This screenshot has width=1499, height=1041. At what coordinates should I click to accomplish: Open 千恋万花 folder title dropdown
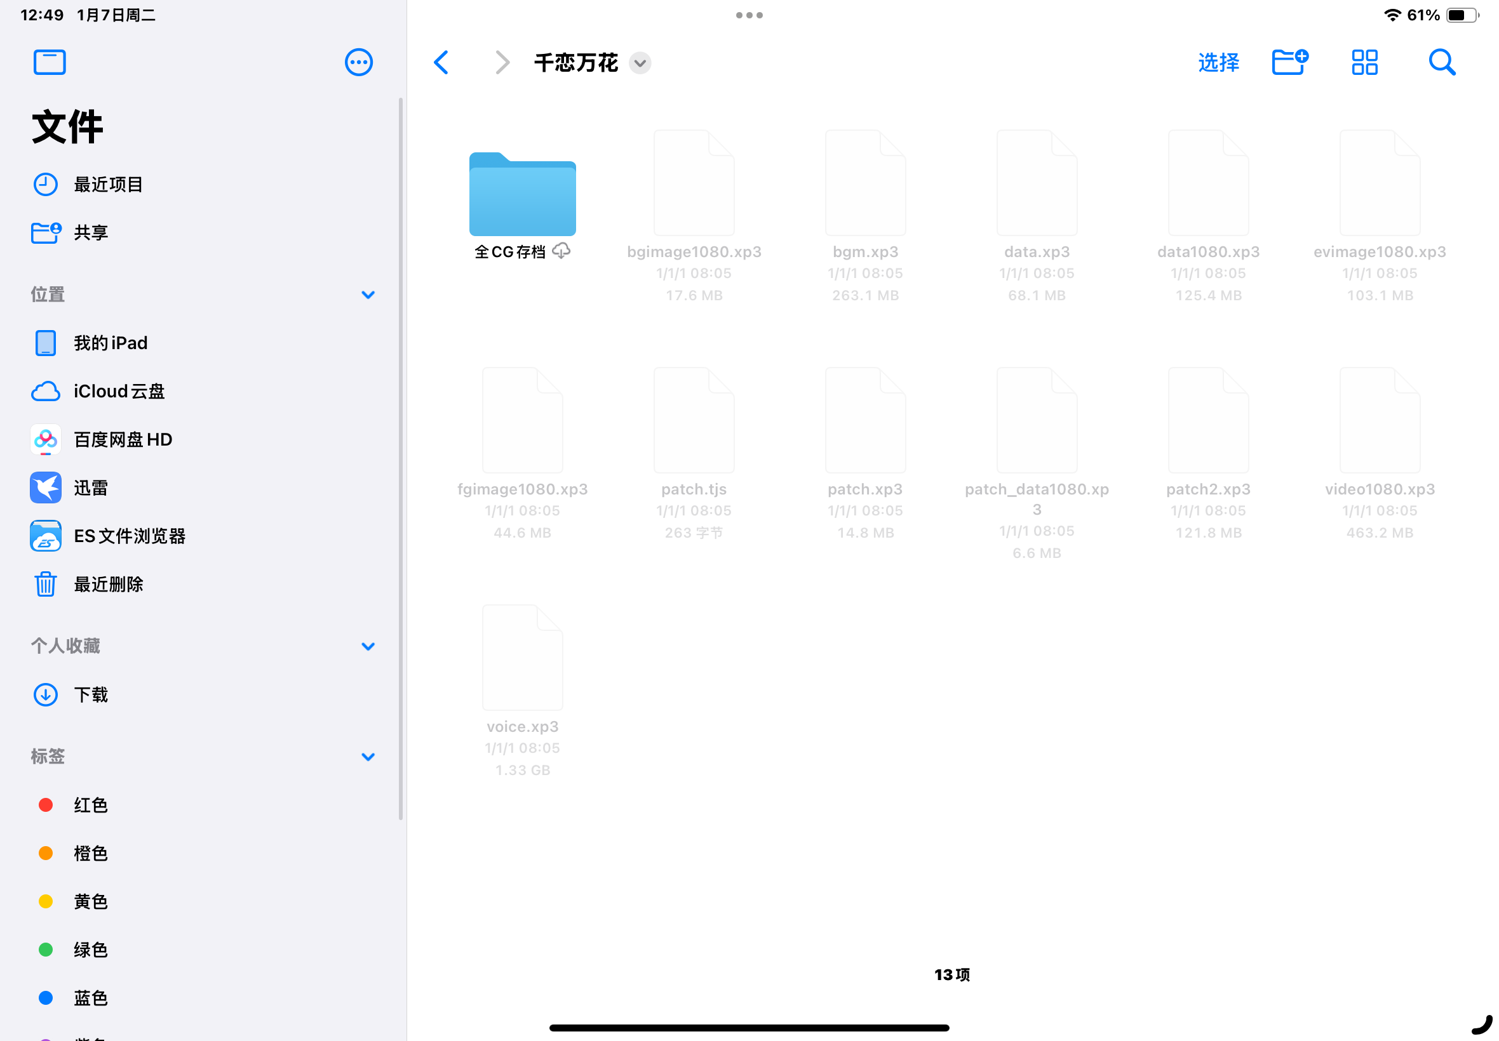(x=640, y=63)
